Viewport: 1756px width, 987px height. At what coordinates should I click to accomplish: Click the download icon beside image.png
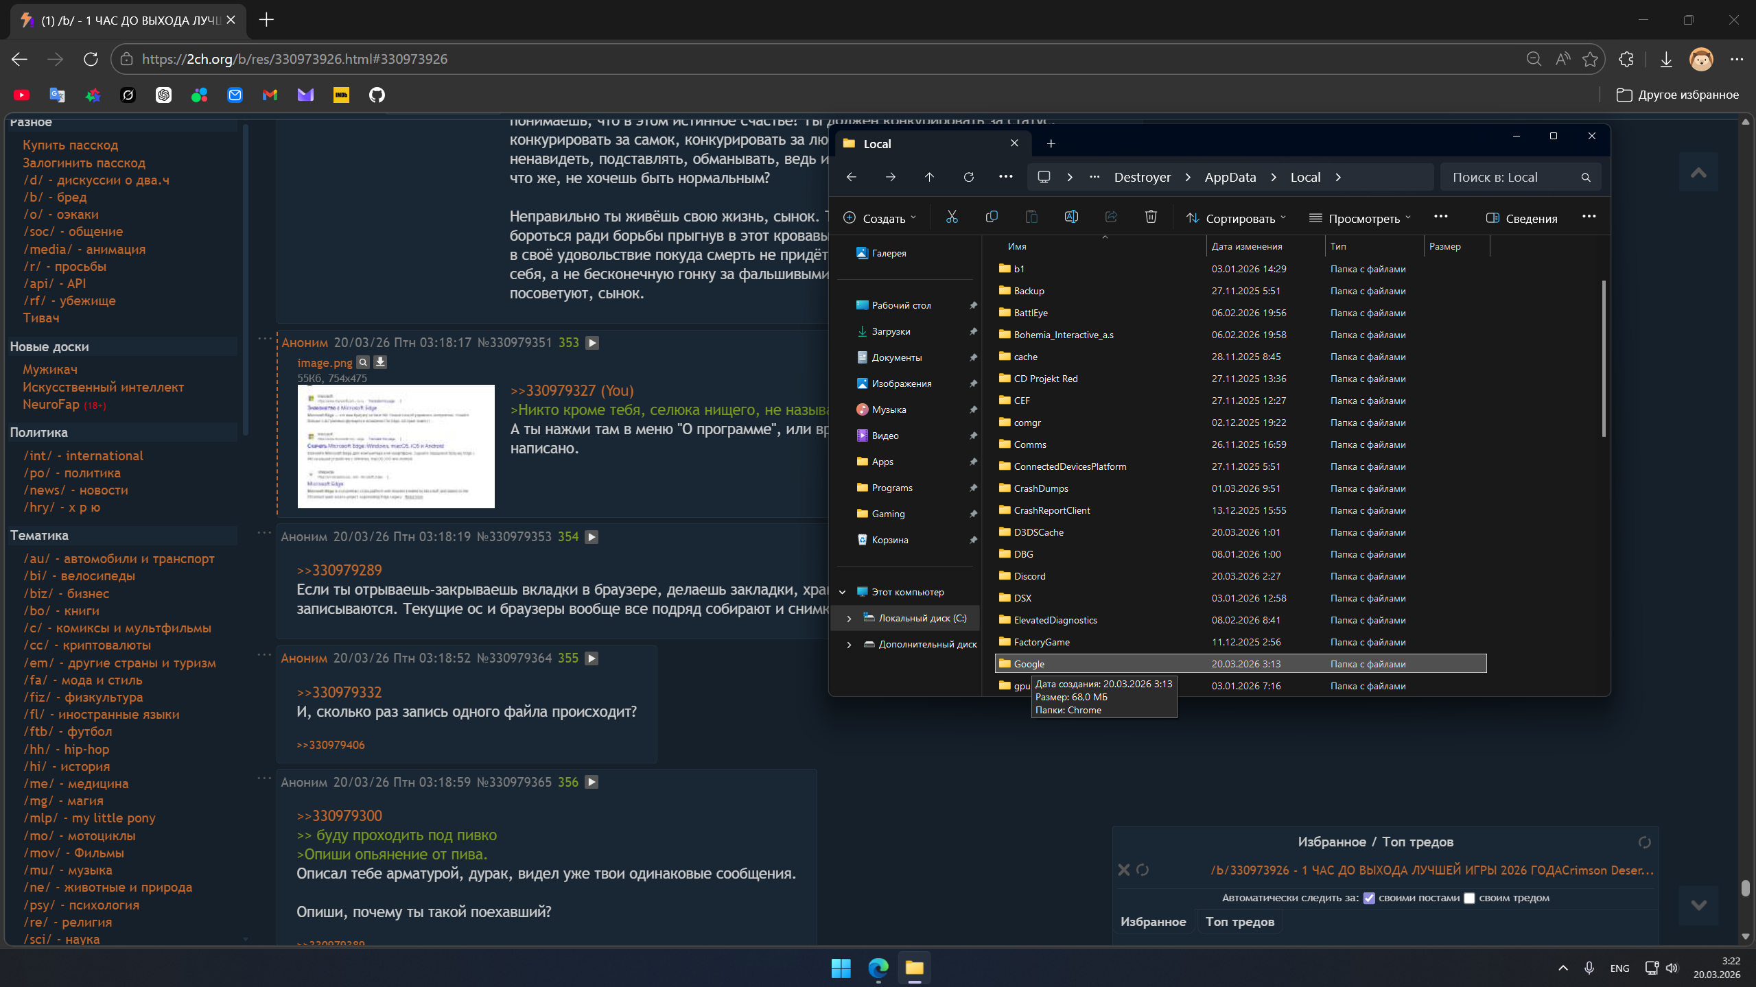[380, 362]
